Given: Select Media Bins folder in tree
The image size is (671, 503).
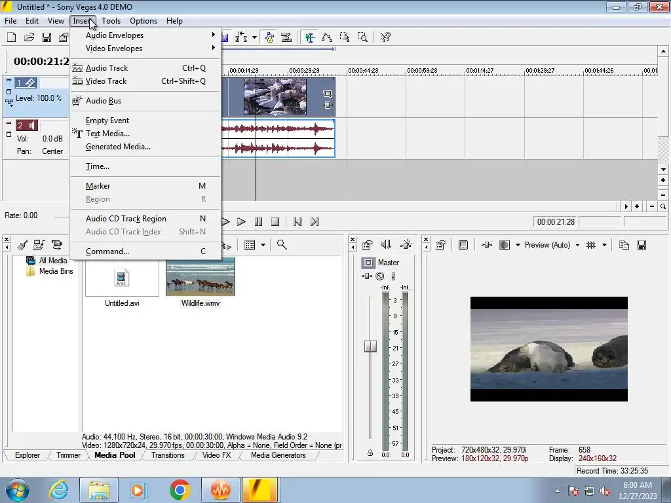Looking at the screenshot, I should coord(50,271).
